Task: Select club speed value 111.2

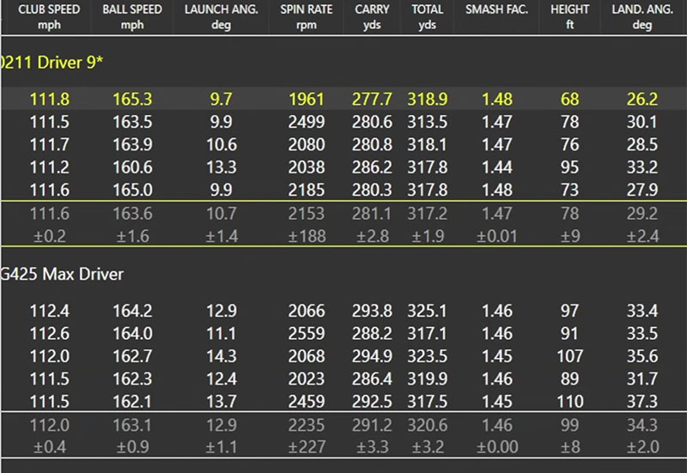Action: point(50,167)
